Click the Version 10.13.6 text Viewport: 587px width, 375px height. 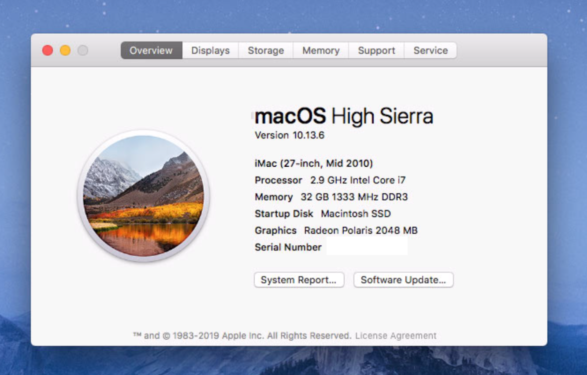(290, 135)
